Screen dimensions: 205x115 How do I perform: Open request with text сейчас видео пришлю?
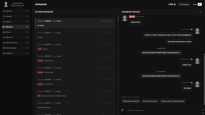[75, 105]
